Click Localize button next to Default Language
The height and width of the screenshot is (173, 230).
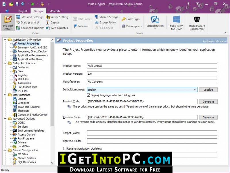tap(208, 90)
